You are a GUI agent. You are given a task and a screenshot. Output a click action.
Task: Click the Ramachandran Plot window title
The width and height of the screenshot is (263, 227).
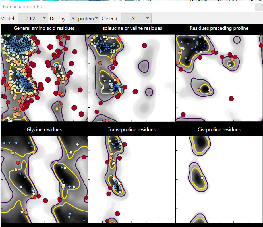[24, 7]
